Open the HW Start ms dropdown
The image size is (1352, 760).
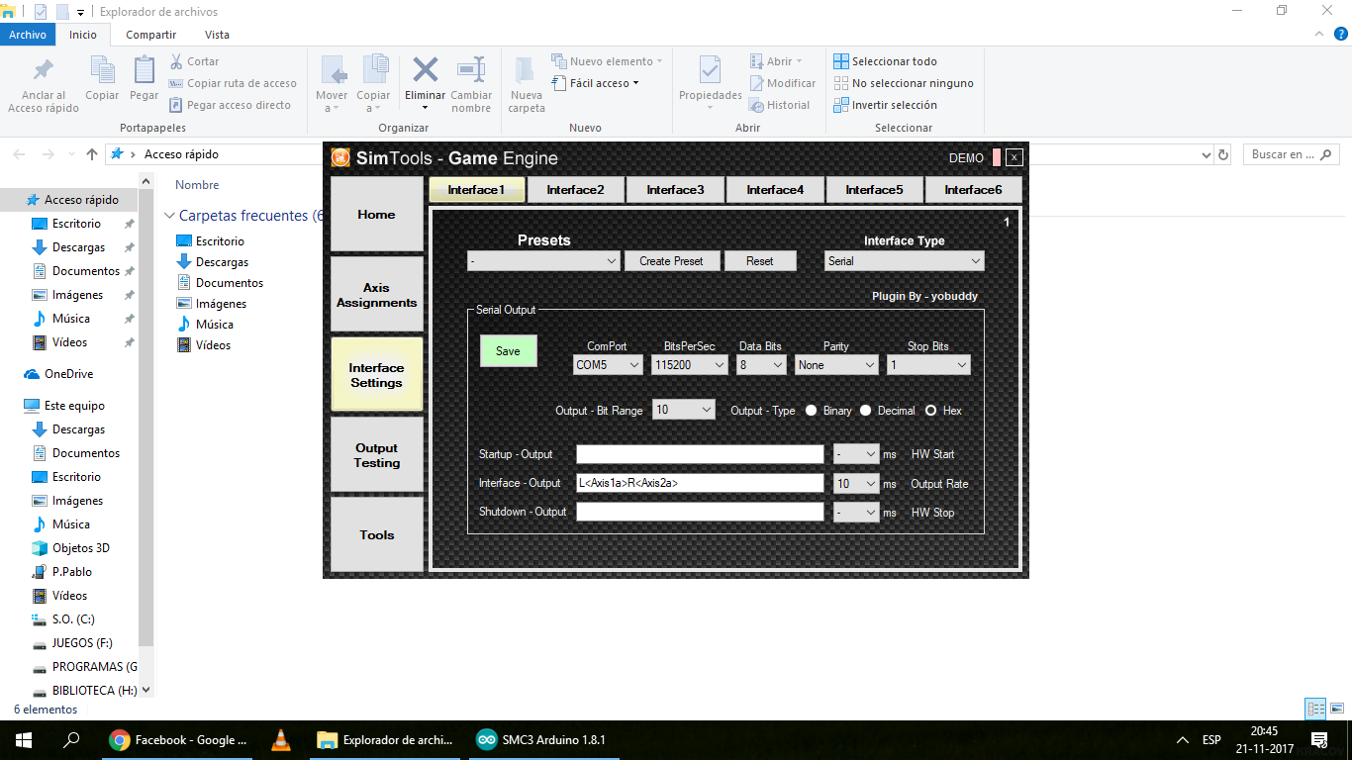tap(857, 454)
